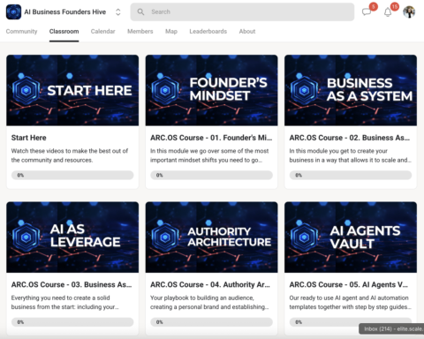Go to the Members tab
The height and width of the screenshot is (339, 424).
tap(140, 31)
